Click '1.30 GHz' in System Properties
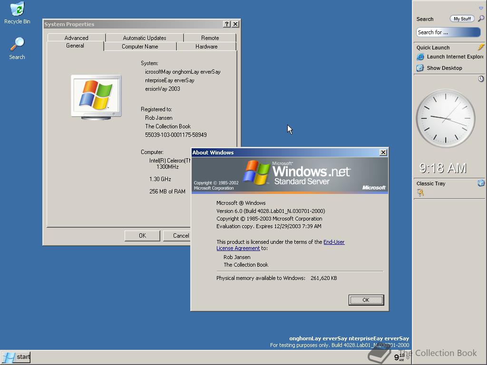 160,179
